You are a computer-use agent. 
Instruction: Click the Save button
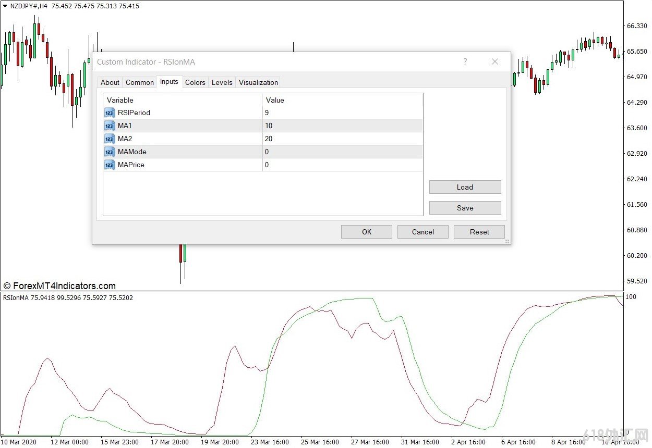click(465, 208)
